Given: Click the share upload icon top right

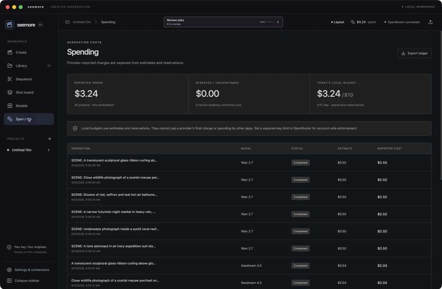Looking at the screenshot, I should 430,22.
